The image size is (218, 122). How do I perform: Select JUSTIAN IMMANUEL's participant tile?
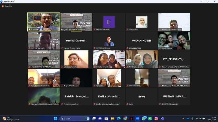pos(174,97)
